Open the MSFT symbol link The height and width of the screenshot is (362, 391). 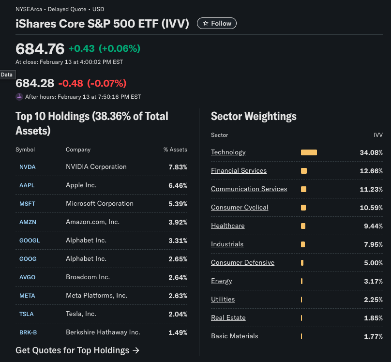point(27,204)
